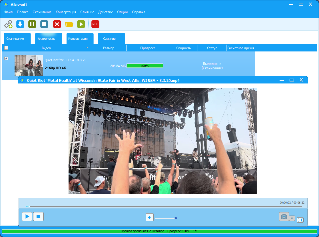Screen dimensions: 319x237
Task: Stop the video in player window
Action: coord(38,216)
